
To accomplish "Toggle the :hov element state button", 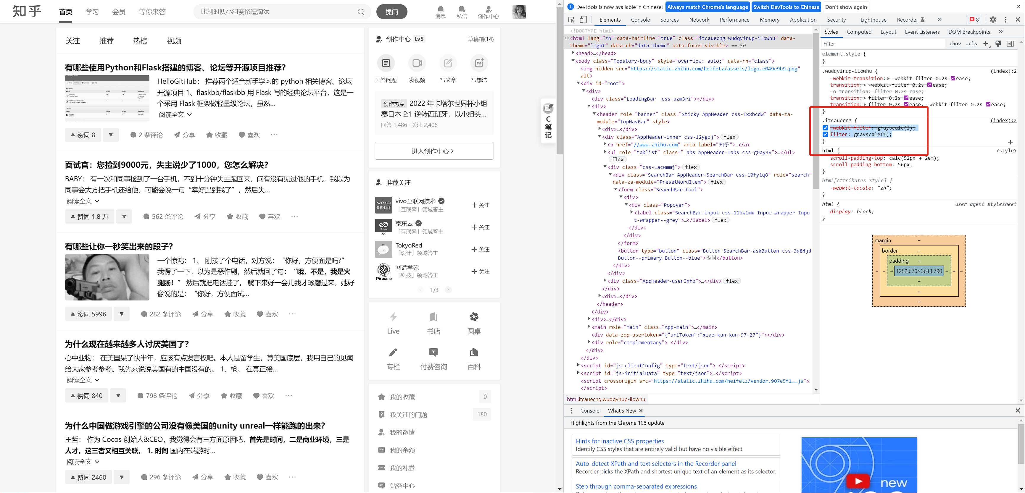I will 955,44.
